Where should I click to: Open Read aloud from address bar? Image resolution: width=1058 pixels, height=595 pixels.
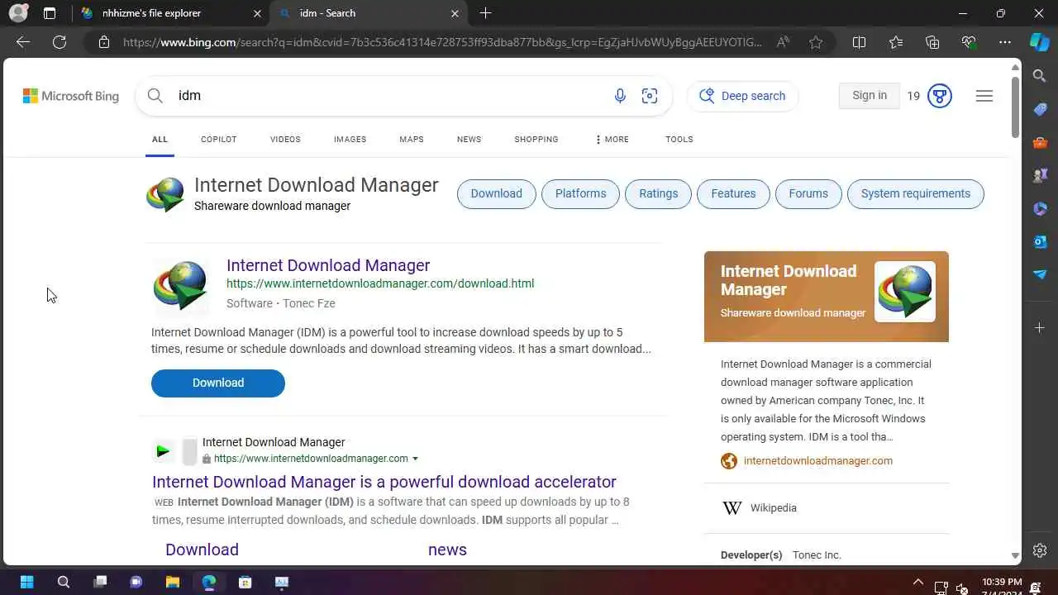783,42
